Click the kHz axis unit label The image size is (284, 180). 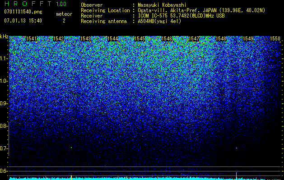coord(4,36)
